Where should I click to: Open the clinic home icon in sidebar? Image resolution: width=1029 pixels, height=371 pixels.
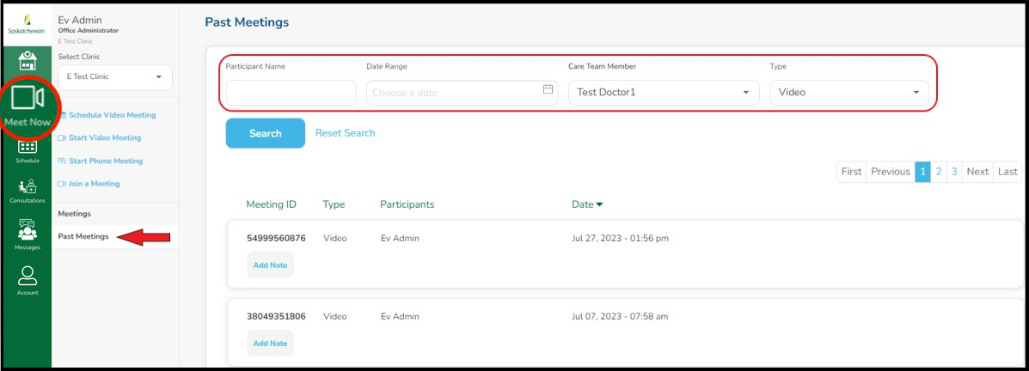(28, 60)
